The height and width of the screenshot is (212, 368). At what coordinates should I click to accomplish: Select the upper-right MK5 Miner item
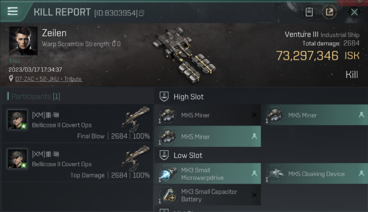(x=314, y=115)
